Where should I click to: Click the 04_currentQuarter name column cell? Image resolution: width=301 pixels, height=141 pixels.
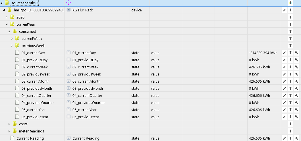coord(97,95)
